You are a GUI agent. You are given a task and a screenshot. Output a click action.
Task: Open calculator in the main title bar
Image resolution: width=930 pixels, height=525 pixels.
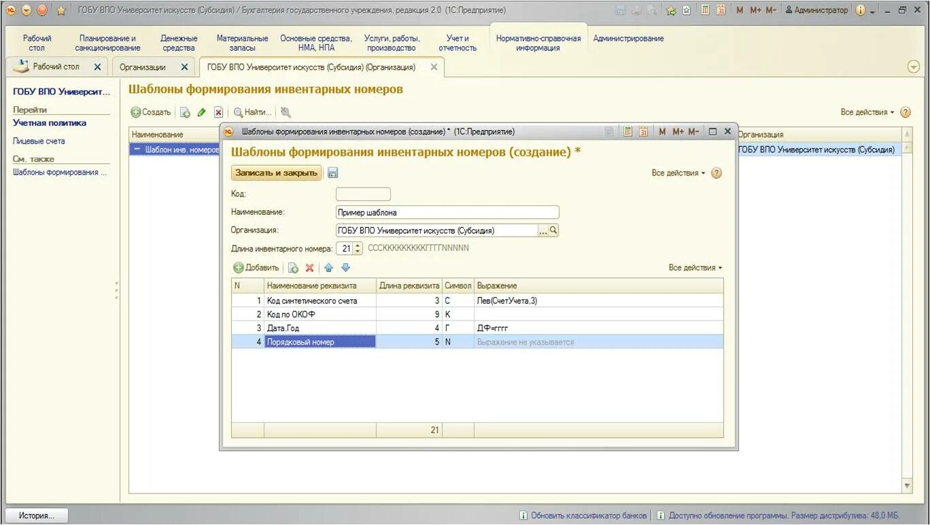(706, 10)
